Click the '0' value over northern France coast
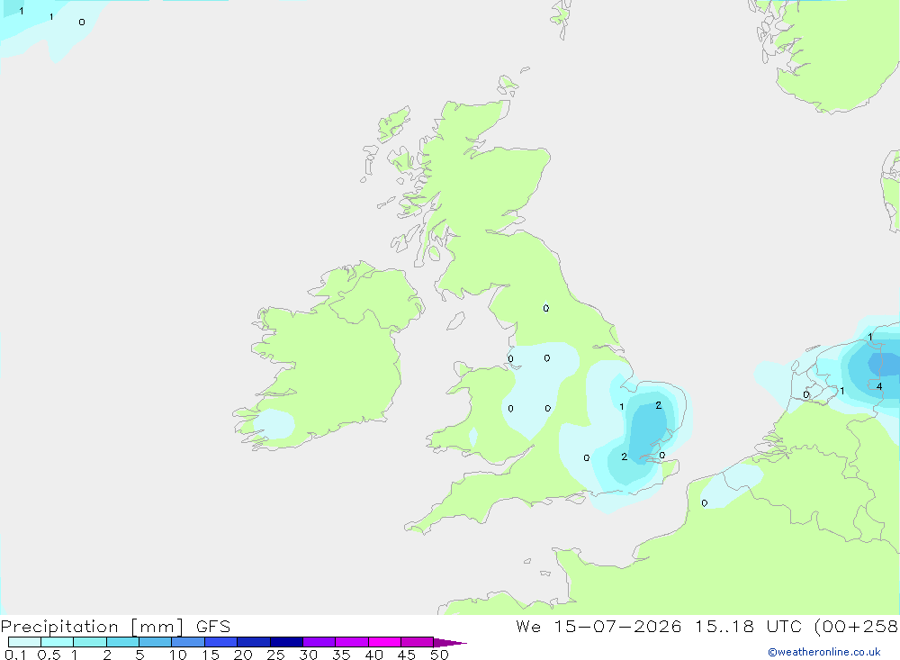The image size is (900, 660). [705, 503]
